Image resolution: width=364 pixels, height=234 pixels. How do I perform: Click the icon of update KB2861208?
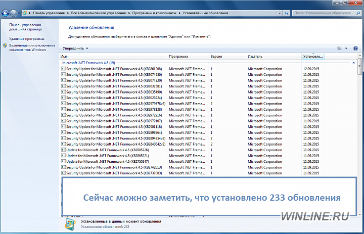click(x=63, y=68)
